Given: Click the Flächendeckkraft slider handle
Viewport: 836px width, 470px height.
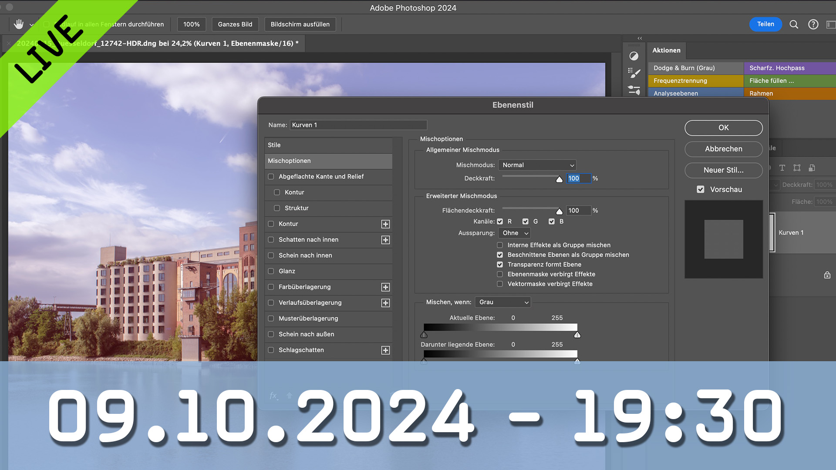Looking at the screenshot, I should click(560, 211).
